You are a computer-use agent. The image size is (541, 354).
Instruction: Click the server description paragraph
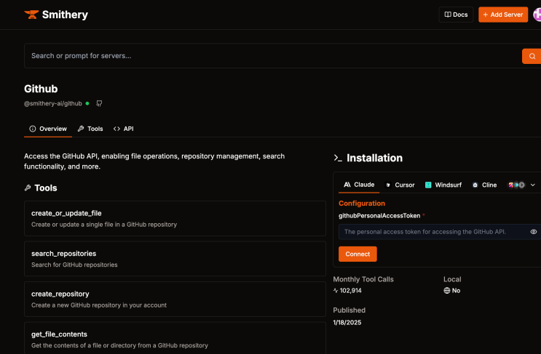pyautogui.click(x=154, y=161)
